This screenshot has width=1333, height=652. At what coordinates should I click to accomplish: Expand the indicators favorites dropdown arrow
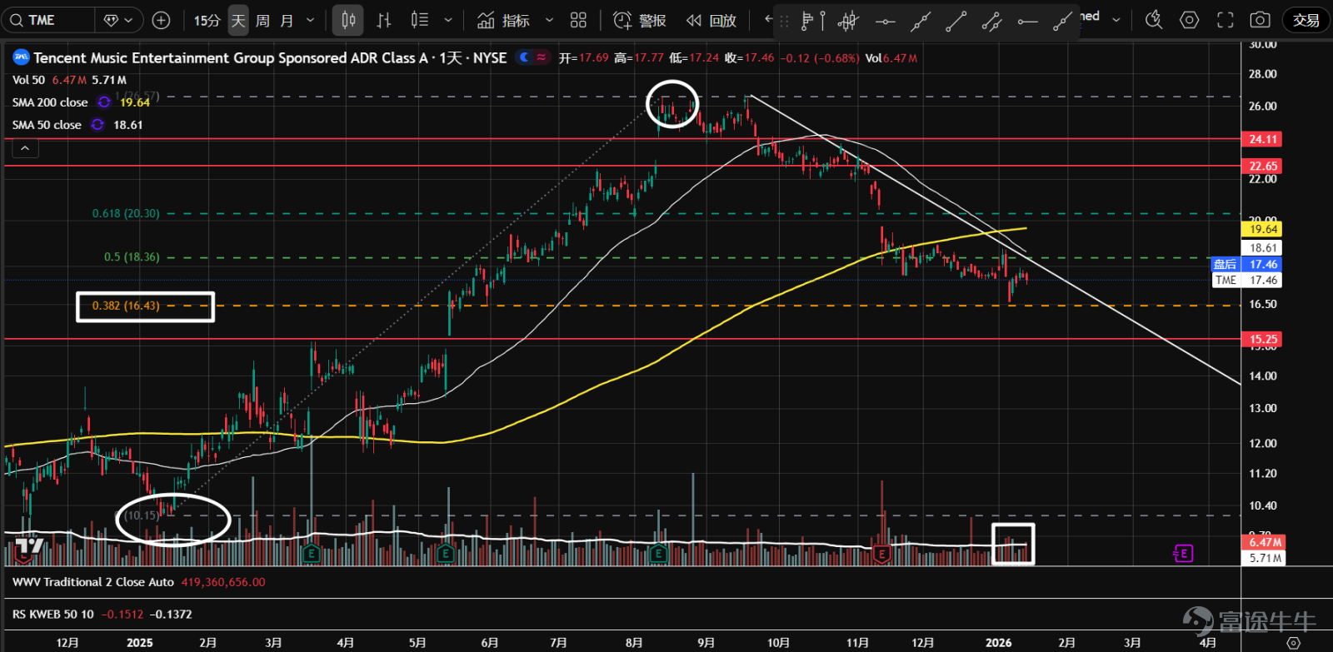(549, 20)
